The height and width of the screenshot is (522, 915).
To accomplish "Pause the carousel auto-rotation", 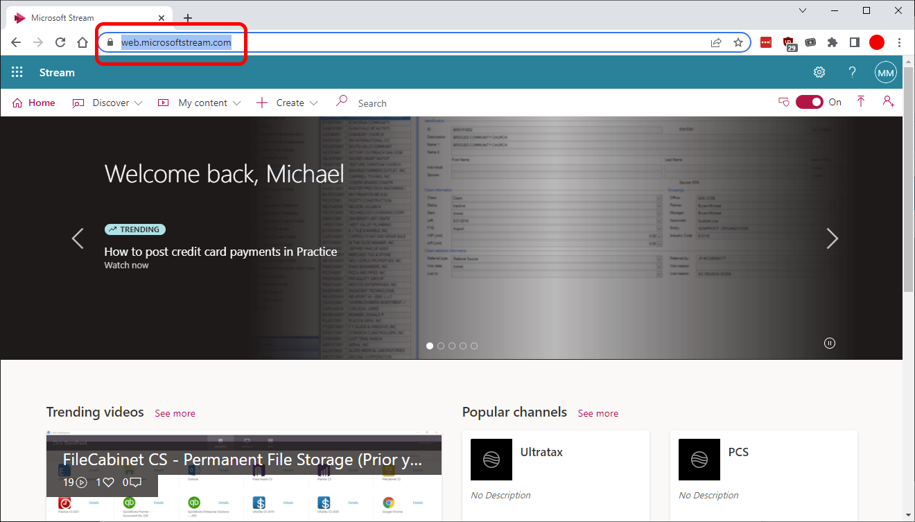I will (830, 343).
